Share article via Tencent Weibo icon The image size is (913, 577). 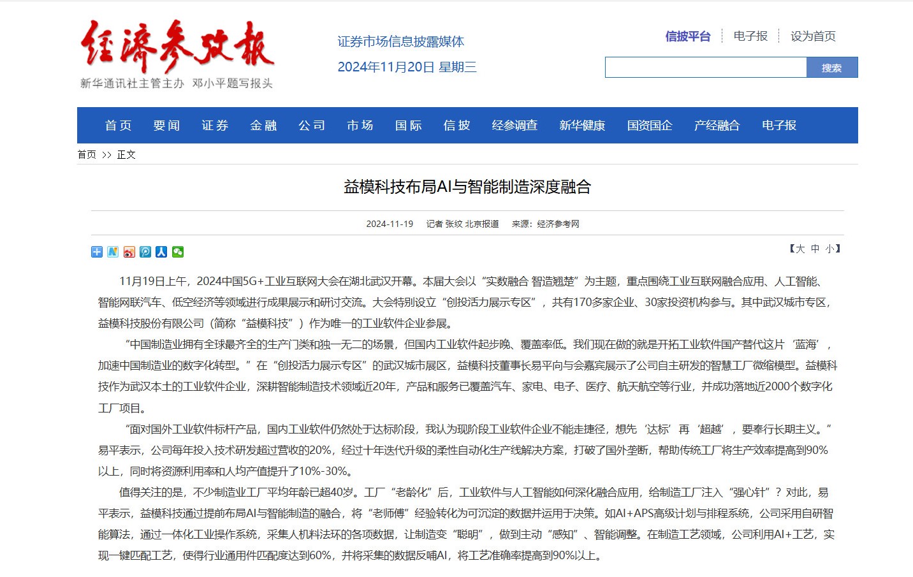(x=145, y=252)
